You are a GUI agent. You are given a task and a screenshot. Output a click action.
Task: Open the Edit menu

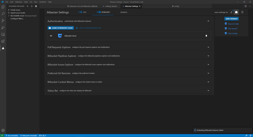coord(12,2)
